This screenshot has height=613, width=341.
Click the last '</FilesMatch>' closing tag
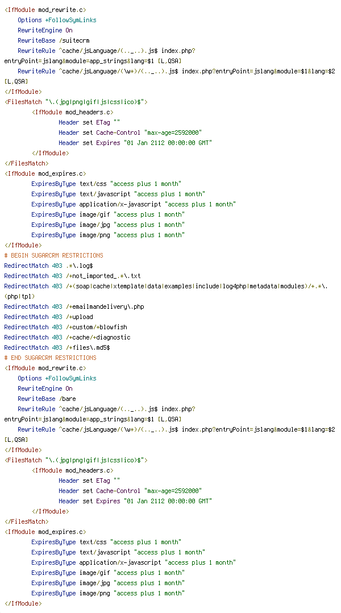[27, 521]
